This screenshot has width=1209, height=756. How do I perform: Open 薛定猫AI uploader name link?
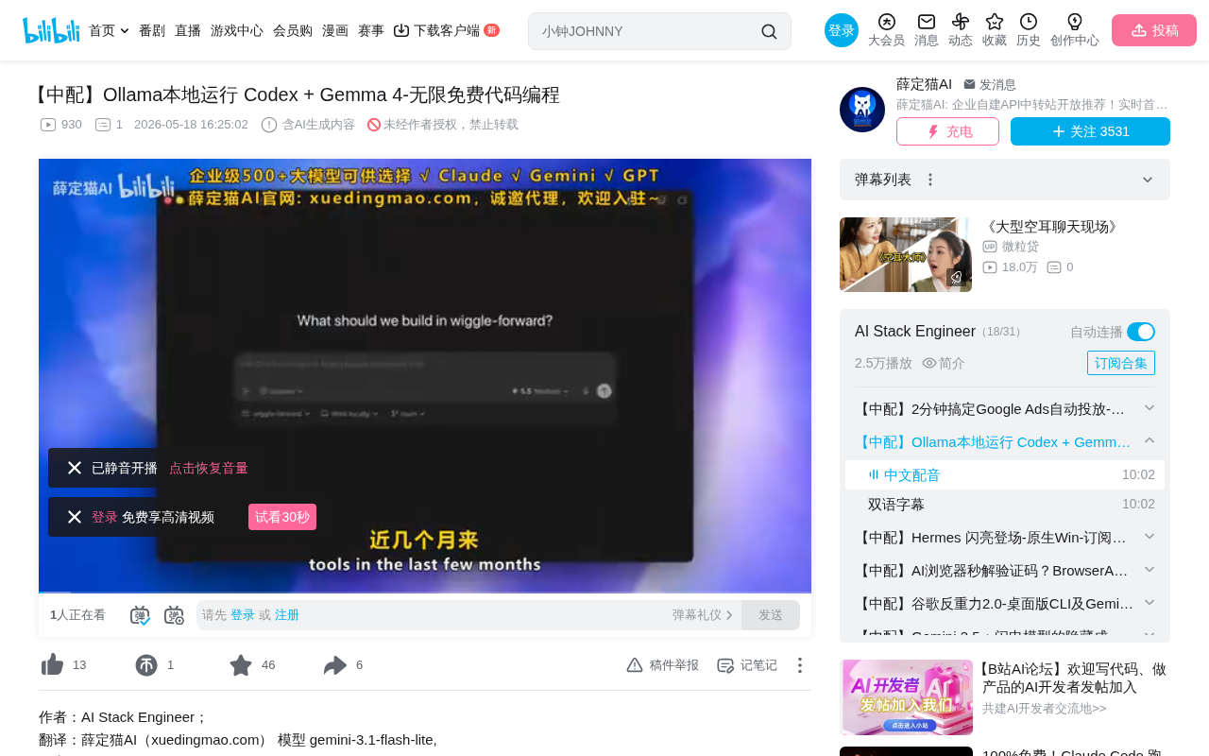point(924,84)
